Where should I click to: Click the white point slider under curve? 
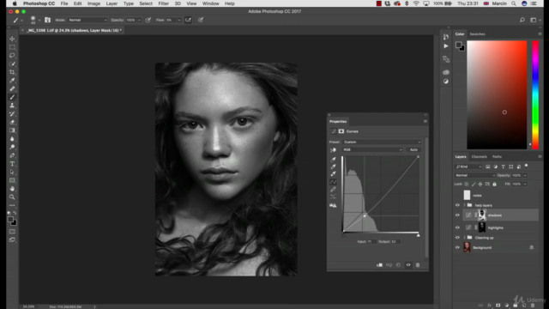[x=418, y=235]
